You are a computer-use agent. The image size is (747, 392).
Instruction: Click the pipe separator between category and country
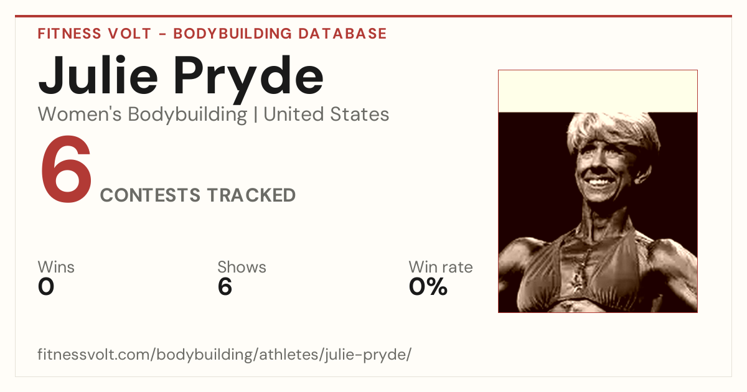pyautogui.click(x=255, y=115)
